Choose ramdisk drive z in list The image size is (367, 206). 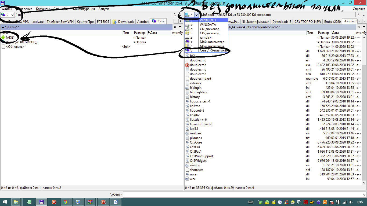pyautogui.click(x=206, y=38)
